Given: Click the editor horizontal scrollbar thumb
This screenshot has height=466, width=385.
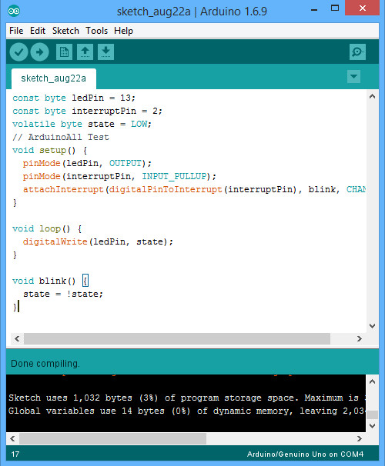Looking at the screenshot, I should pyautogui.click(x=177, y=339).
